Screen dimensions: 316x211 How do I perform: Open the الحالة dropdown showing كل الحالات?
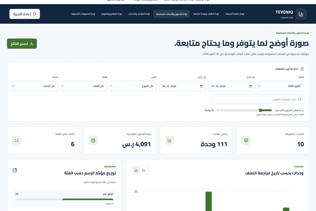click(35, 86)
